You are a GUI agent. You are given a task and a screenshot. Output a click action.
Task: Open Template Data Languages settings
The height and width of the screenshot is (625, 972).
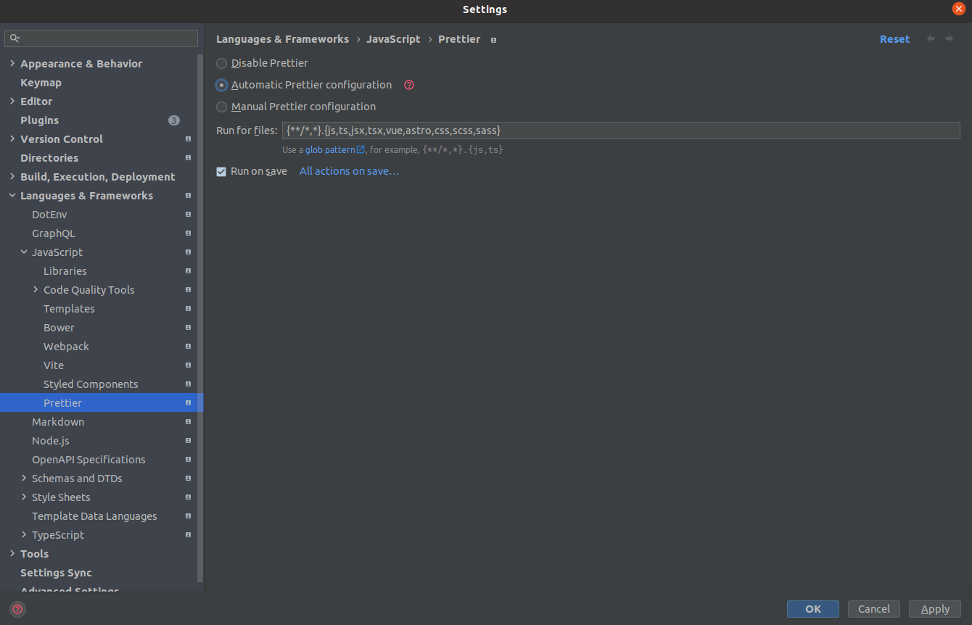[x=94, y=516]
